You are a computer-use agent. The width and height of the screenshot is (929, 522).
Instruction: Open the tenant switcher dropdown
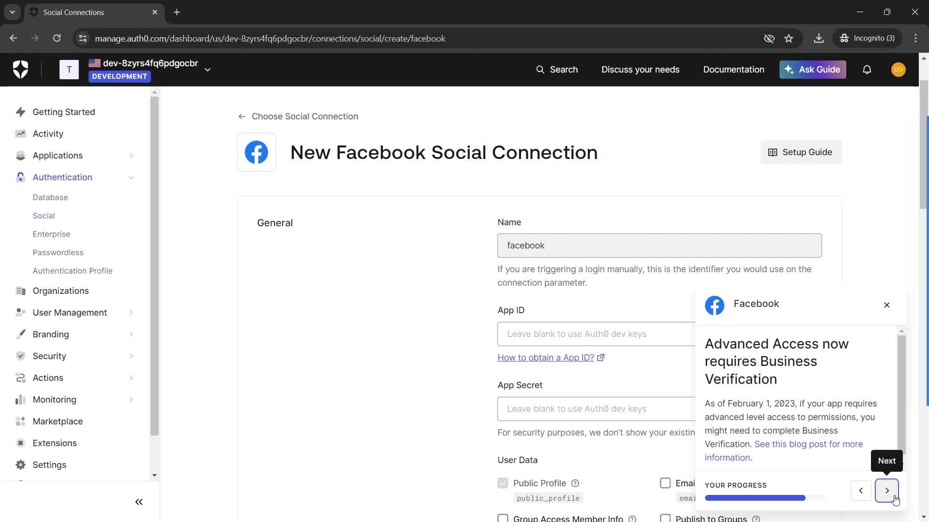(208, 70)
